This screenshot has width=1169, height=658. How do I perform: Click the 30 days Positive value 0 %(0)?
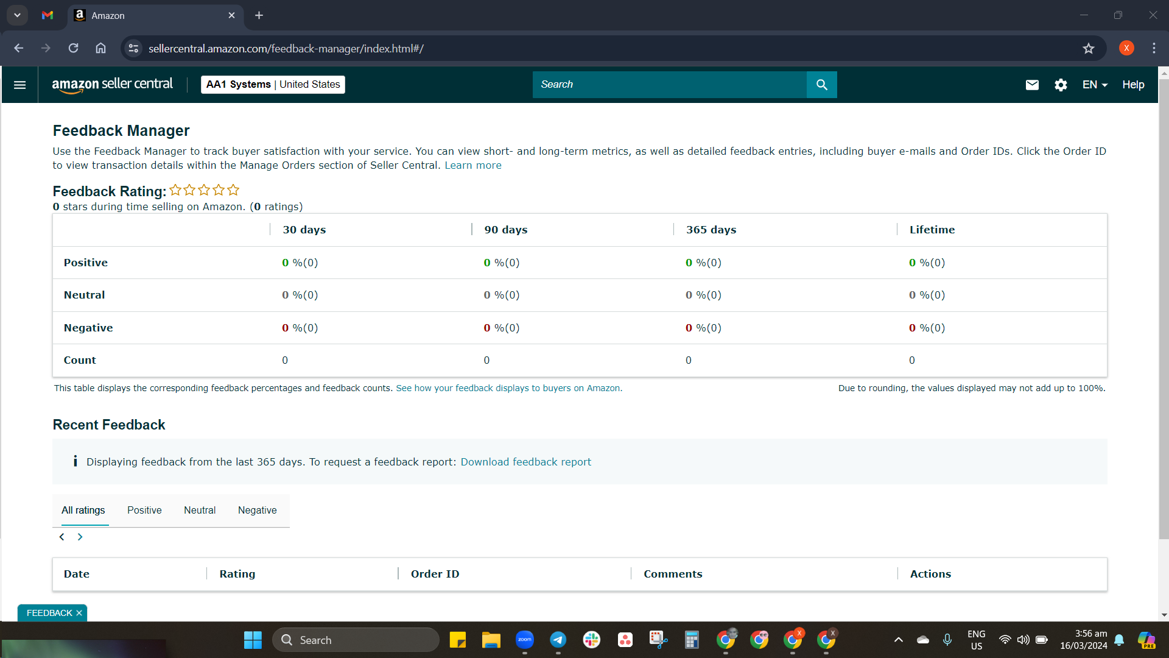300,263
